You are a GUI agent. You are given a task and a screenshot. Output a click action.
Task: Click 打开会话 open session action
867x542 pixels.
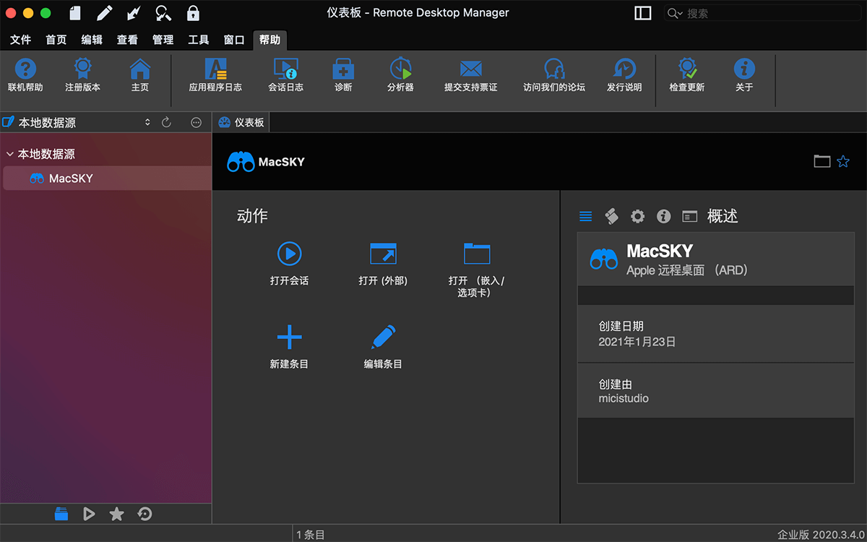click(289, 264)
